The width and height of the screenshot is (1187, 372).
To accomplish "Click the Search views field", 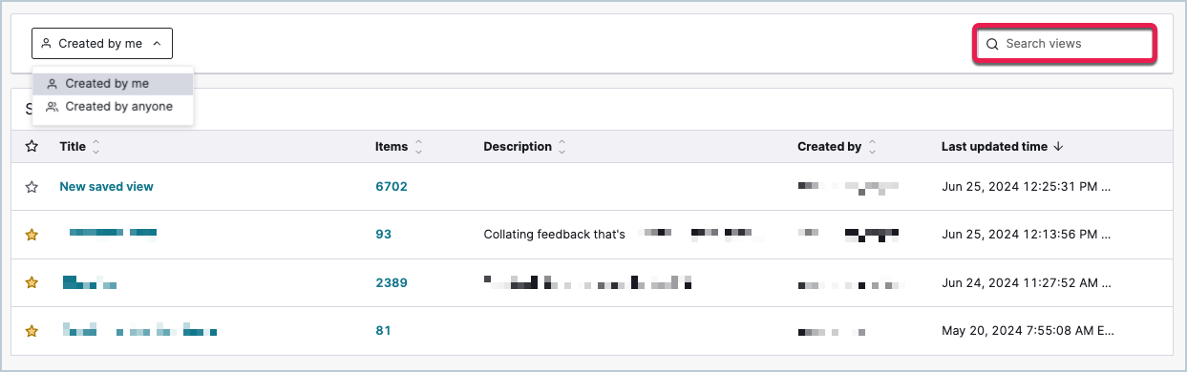I will pyautogui.click(x=1065, y=44).
